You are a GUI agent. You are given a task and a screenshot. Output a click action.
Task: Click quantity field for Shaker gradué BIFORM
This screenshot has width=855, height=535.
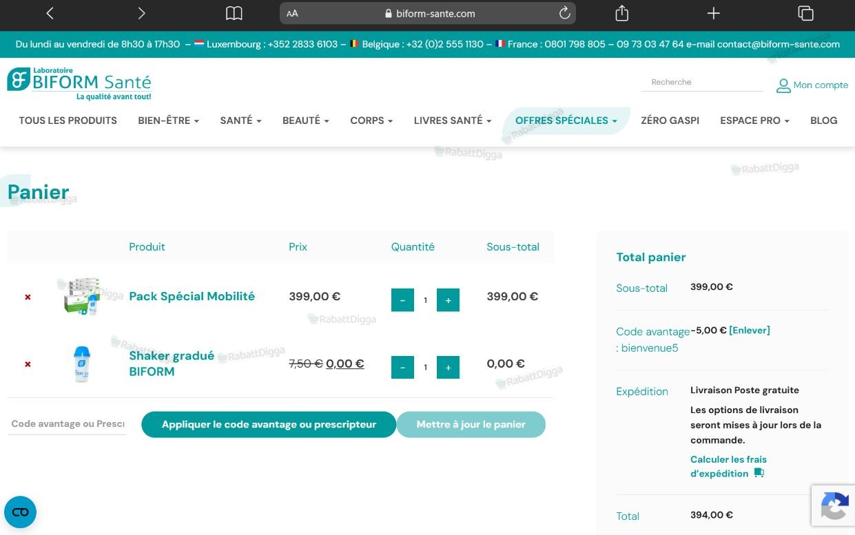(425, 368)
